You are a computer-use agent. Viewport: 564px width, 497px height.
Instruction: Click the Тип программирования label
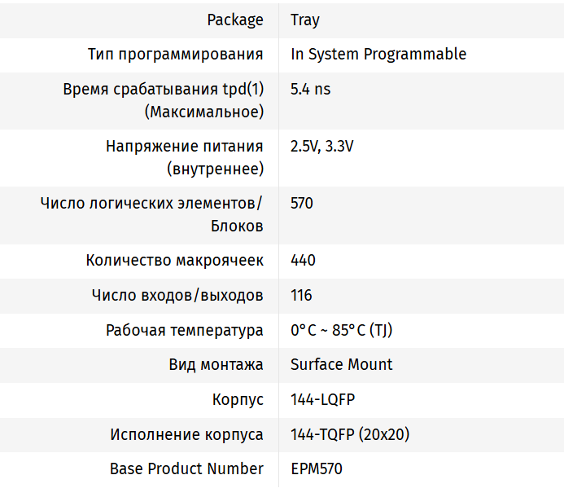point(175,55)
